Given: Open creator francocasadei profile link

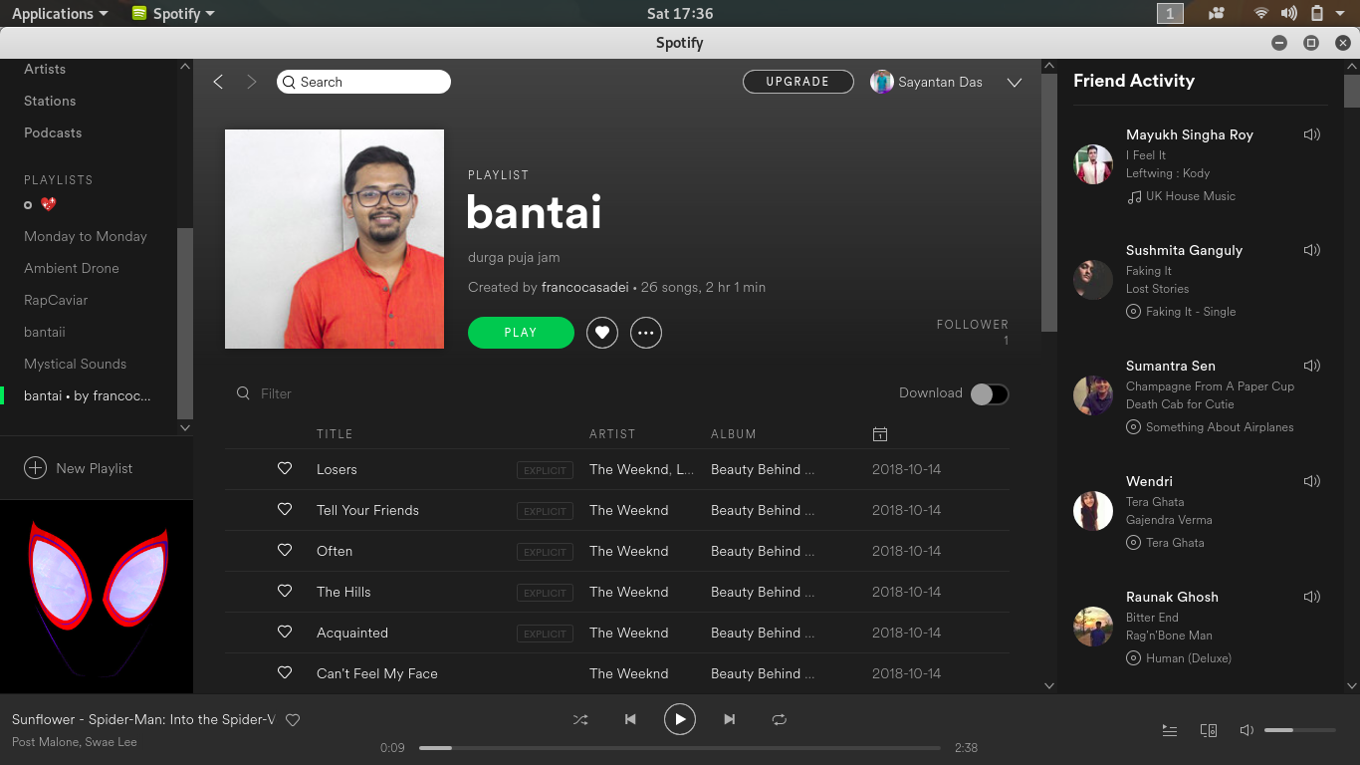Looking at the screenshot, I should point(585,287).
